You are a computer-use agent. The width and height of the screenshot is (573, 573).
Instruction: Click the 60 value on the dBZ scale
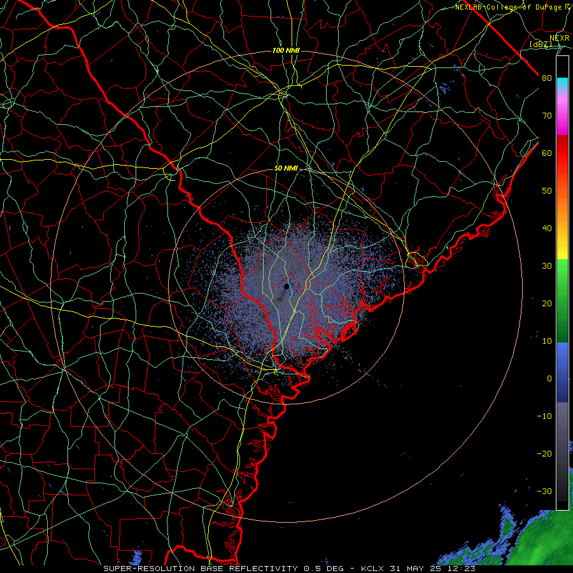point(547,153)
